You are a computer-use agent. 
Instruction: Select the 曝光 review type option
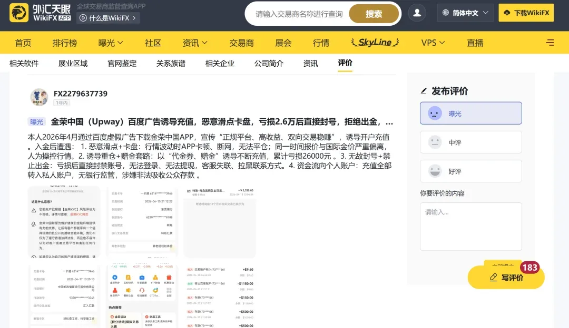pos(471,114)
